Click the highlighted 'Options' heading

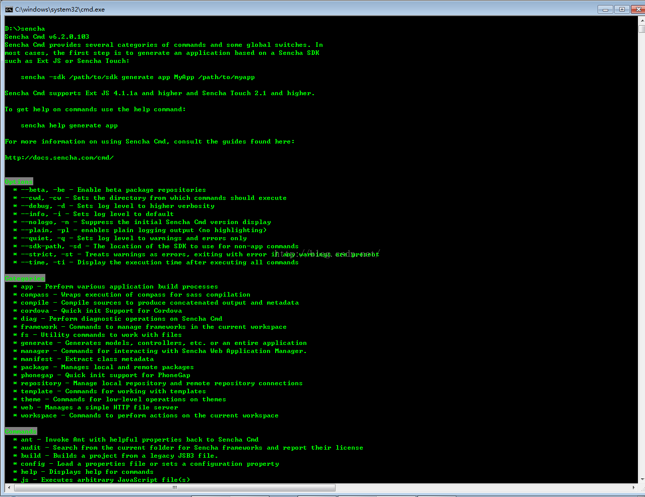click(19, 182)
